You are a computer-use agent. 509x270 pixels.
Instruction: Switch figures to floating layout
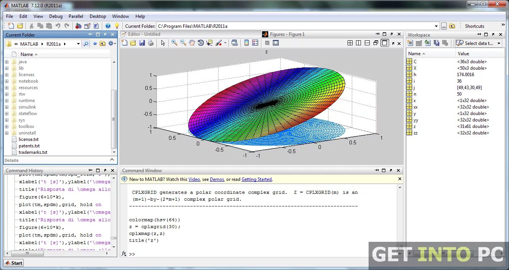pyautogui.click(x=376, y=43)
